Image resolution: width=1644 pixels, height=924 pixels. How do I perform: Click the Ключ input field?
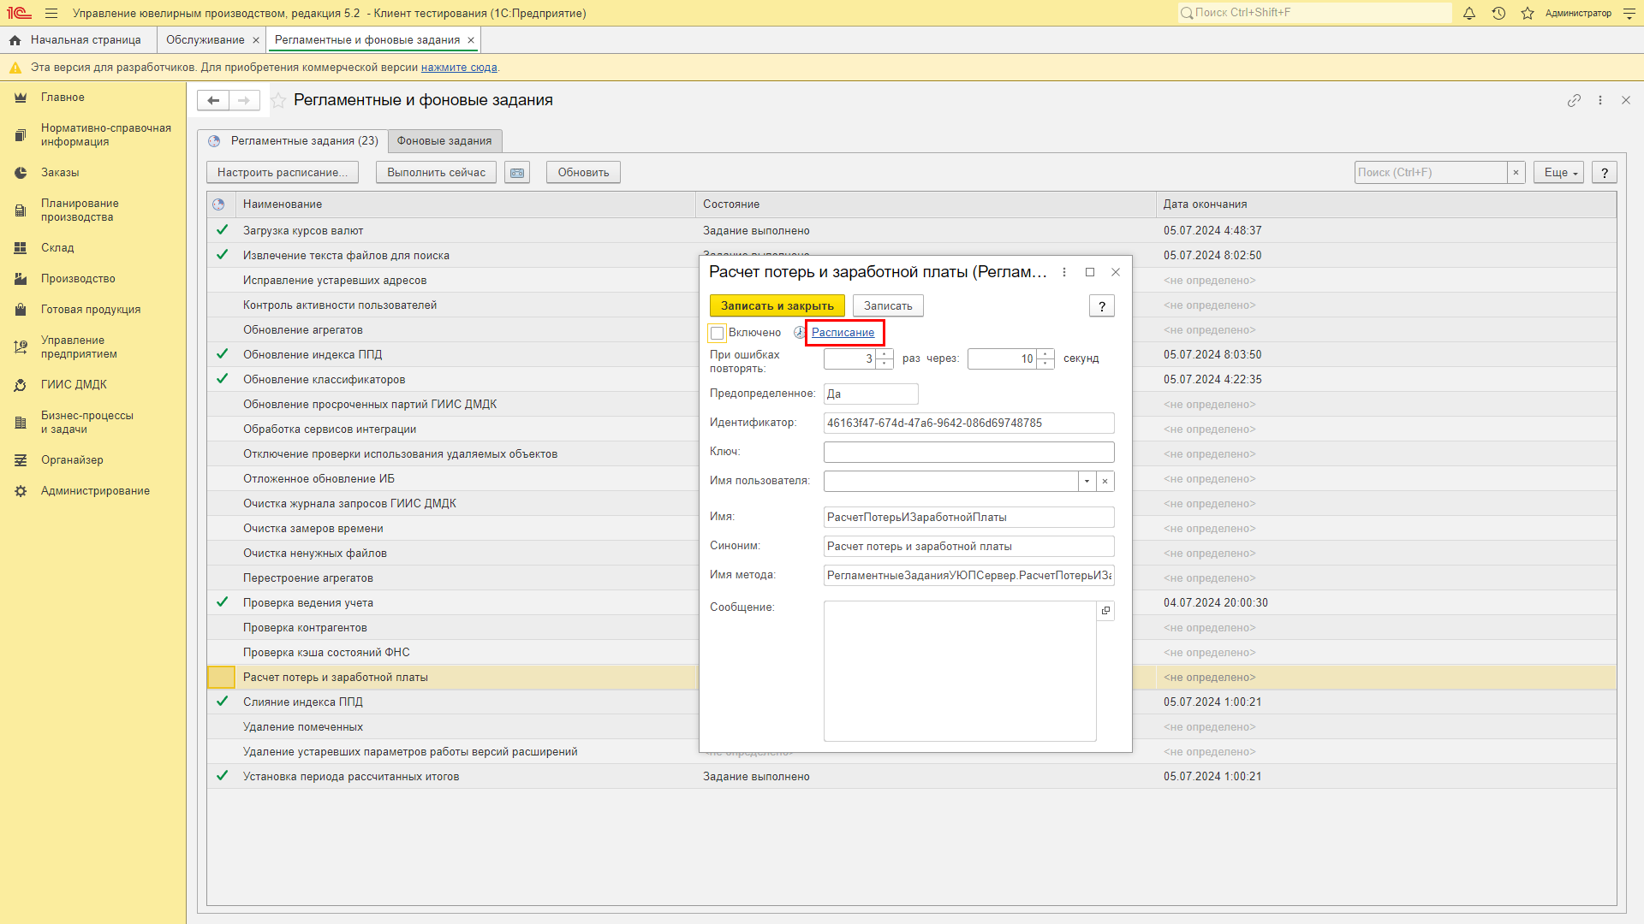coord(968,452)
